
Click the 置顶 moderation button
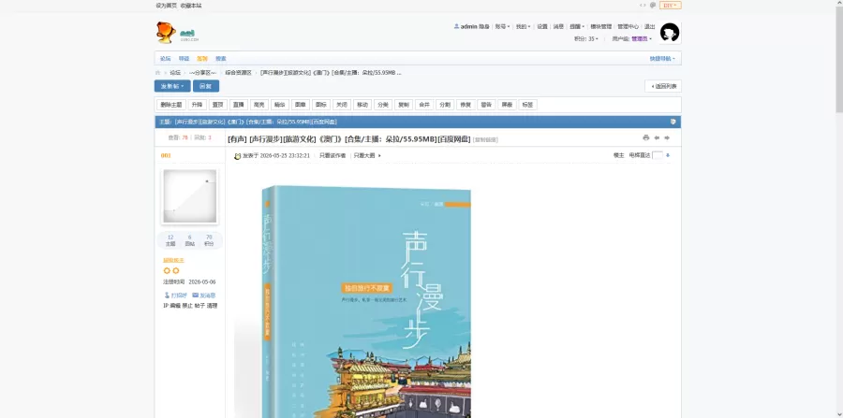pos(217,105)
